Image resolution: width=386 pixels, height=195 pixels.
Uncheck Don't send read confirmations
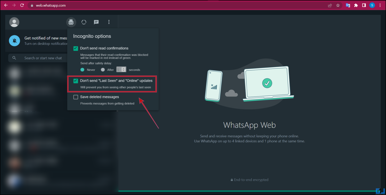75,48
